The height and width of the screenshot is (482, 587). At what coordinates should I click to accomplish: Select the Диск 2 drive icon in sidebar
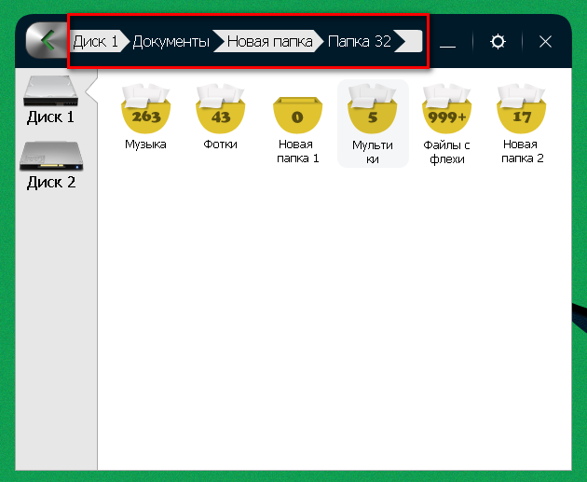[x=50, y=156]
